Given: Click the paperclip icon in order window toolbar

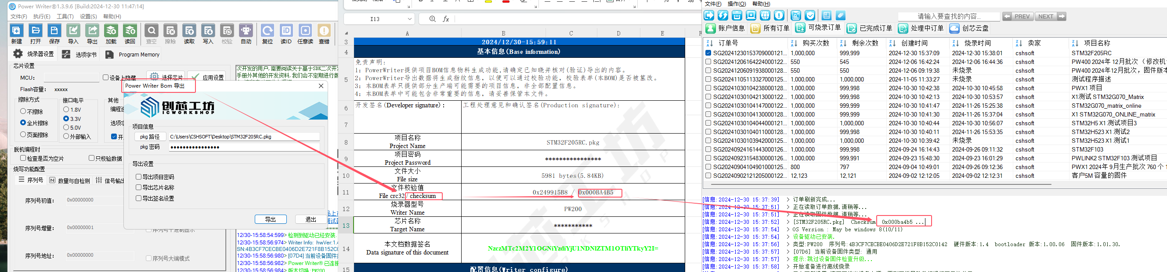Looking at the screenshot, I should pyautogui.click(x=840, y=16).
